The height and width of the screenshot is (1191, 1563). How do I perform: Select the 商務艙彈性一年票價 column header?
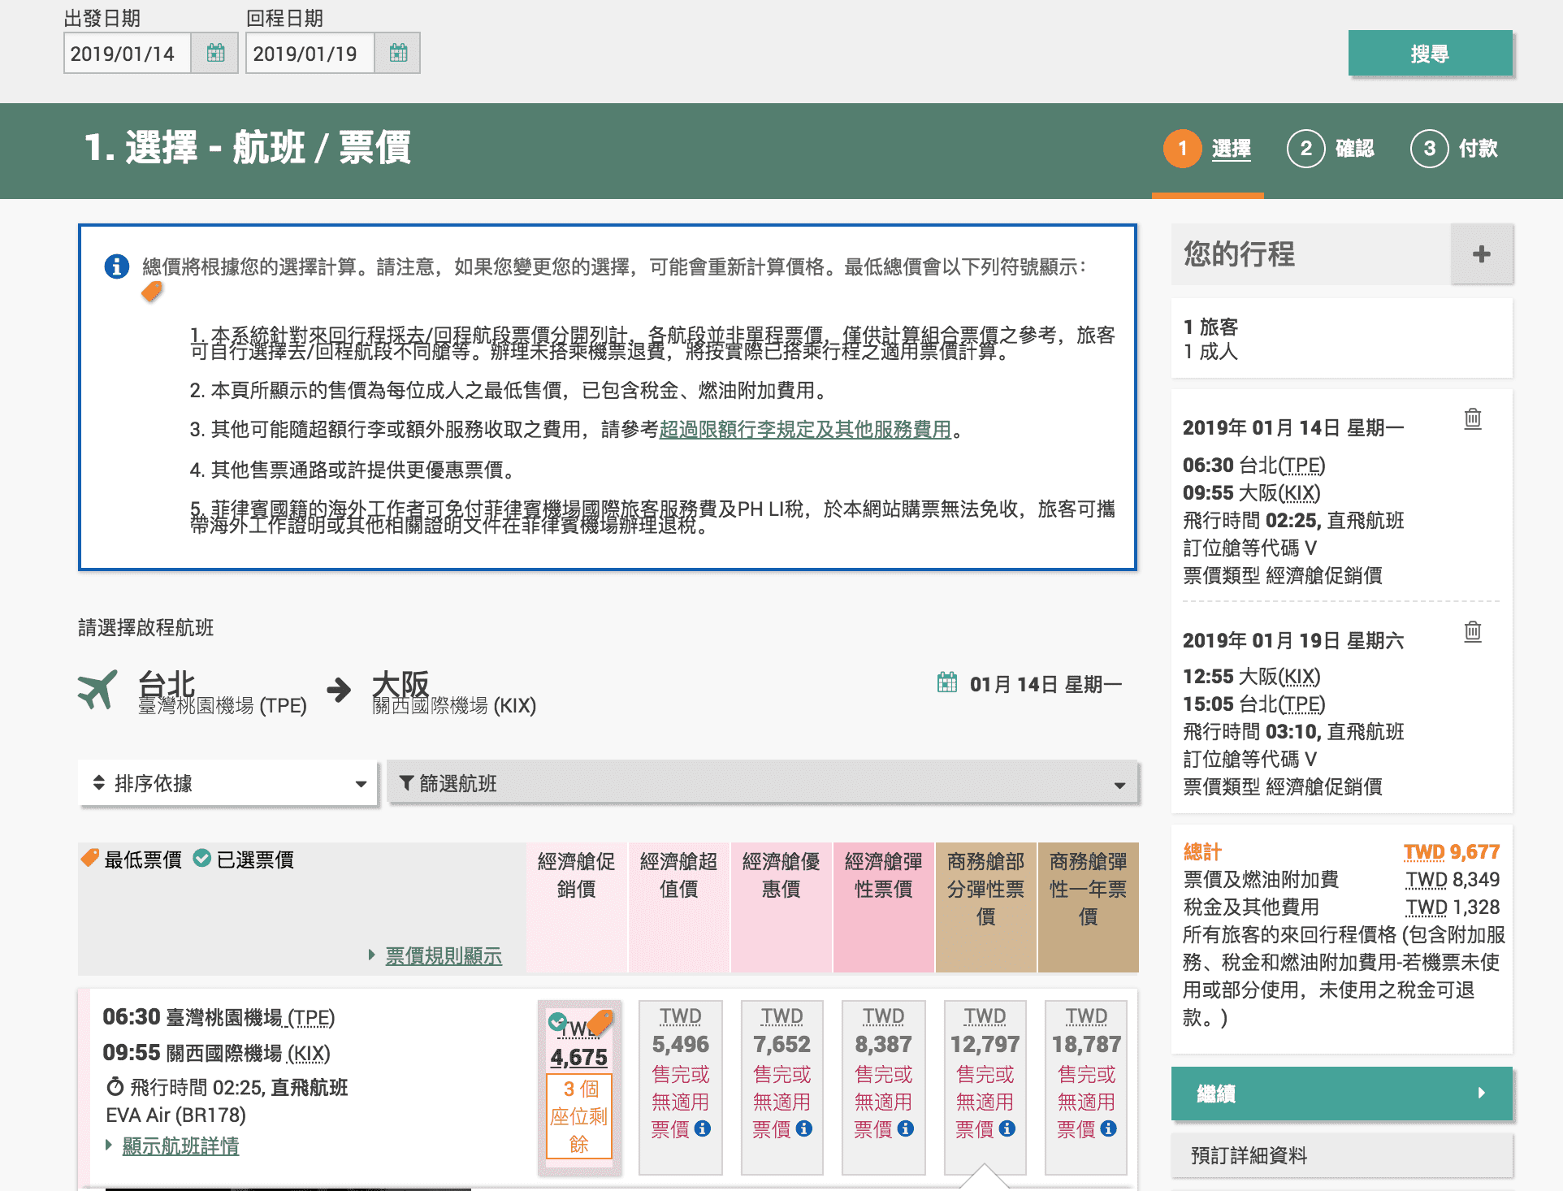1089,907
